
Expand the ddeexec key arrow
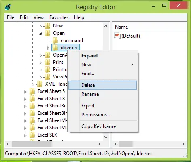coord(48,48)
